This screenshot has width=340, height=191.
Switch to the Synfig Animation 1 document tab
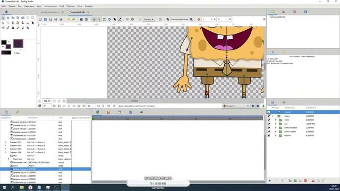(x=50, y=12)
